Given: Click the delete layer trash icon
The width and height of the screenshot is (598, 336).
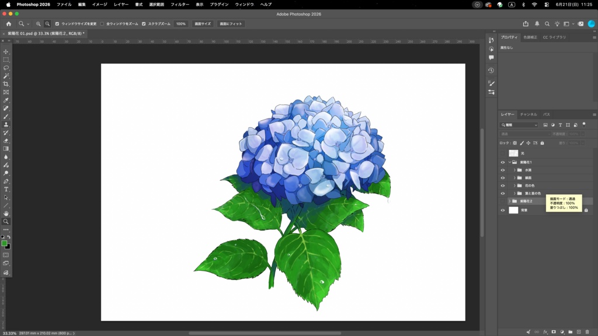Looking at the screenshot, I should click(x=587, y=332).
